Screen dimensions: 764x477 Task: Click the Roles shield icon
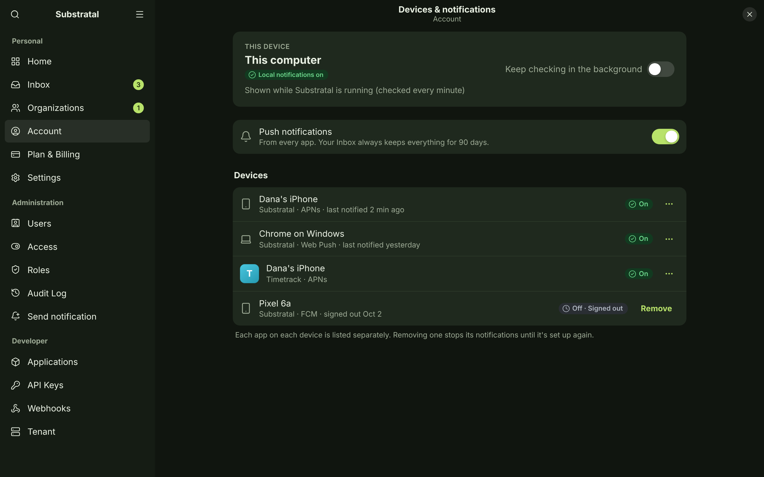pyautogui.click(x=16, y=270)
